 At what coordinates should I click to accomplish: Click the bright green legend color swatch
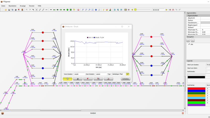[x=196, y=103]
